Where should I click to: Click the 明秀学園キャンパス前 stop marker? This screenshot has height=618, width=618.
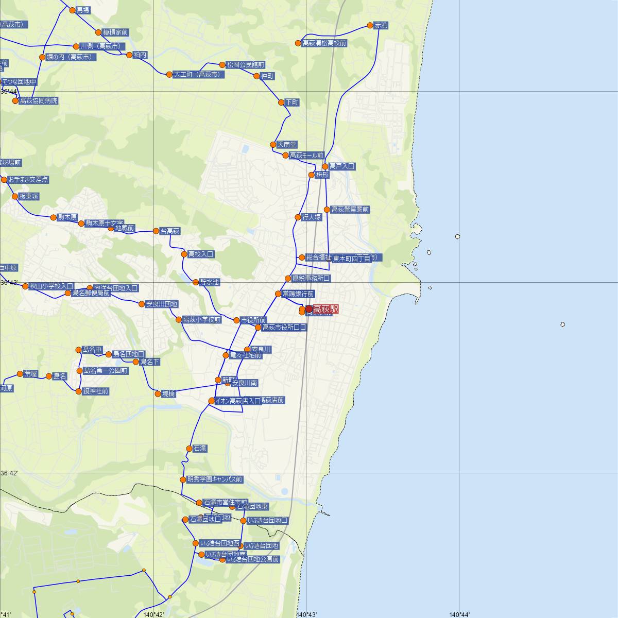(x=183, y=479)
